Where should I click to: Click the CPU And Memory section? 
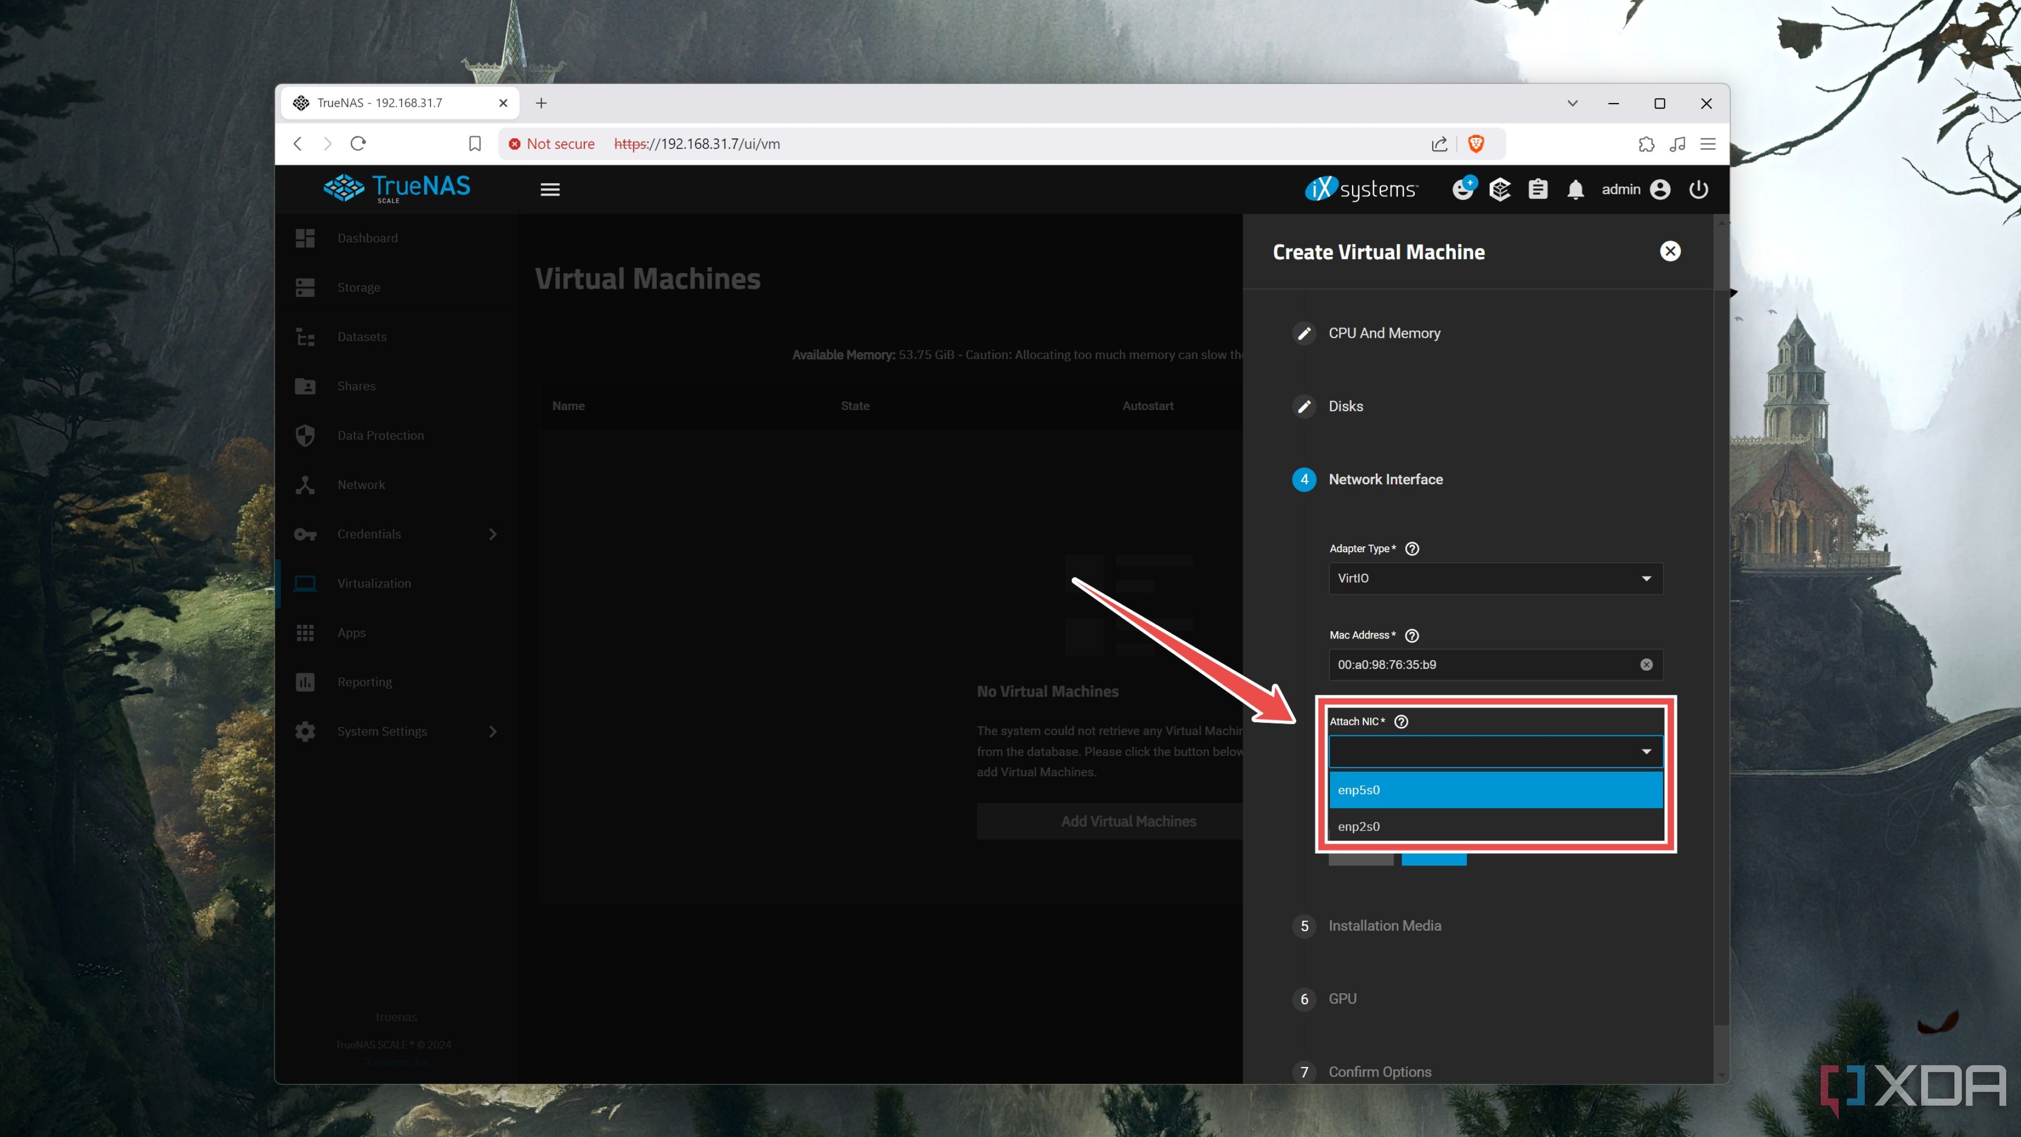point(1384,332)
